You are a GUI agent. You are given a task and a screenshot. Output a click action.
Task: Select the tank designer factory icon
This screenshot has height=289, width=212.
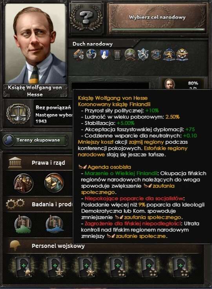23,224
